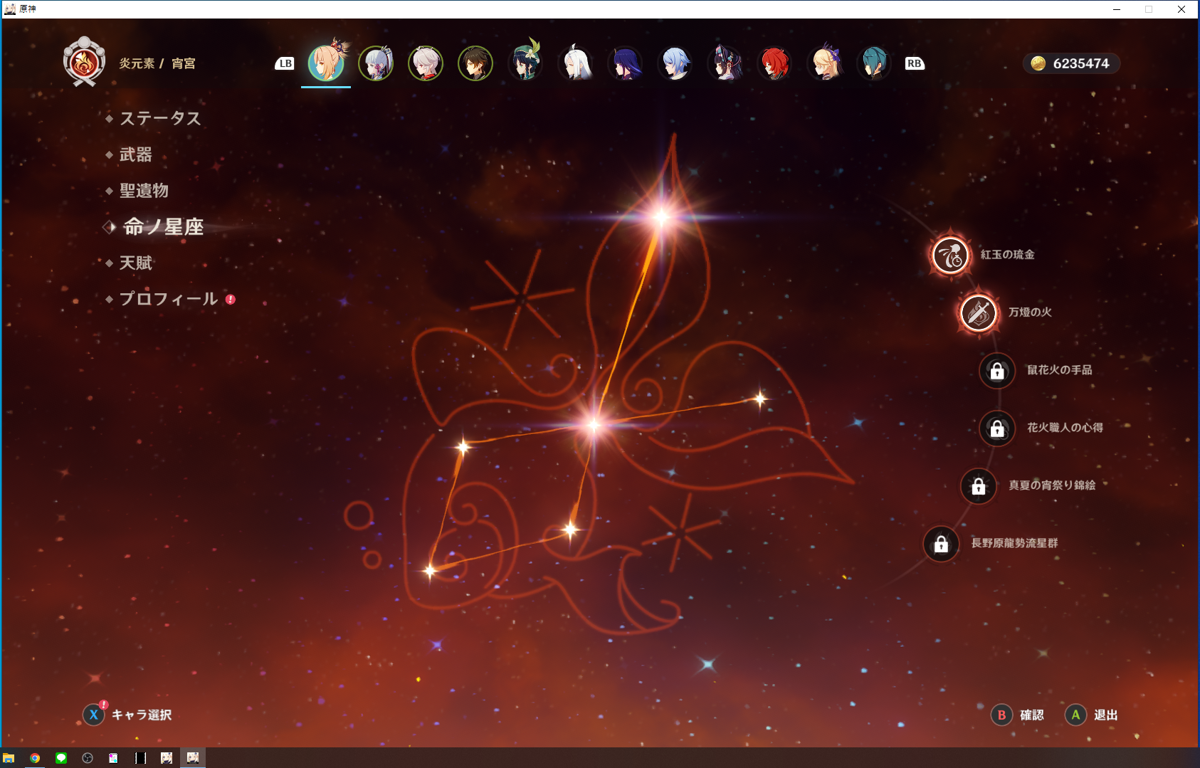Click the RB next-character button
The height and width of the screenshot is (768, 1200).
[915, 63]
